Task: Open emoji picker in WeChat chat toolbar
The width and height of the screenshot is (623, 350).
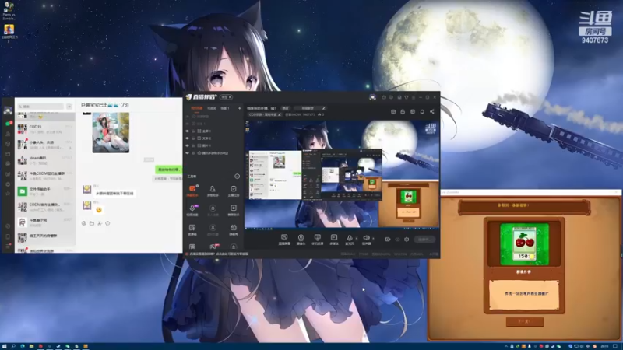Action: [84, 223]
